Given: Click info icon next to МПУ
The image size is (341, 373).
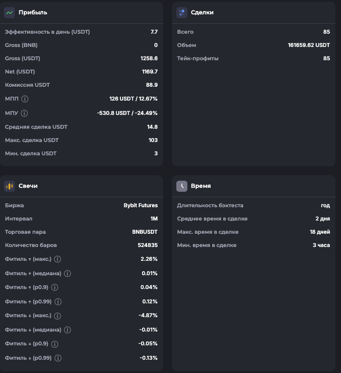Looking at the screenshot, I should tap(25, 113).
